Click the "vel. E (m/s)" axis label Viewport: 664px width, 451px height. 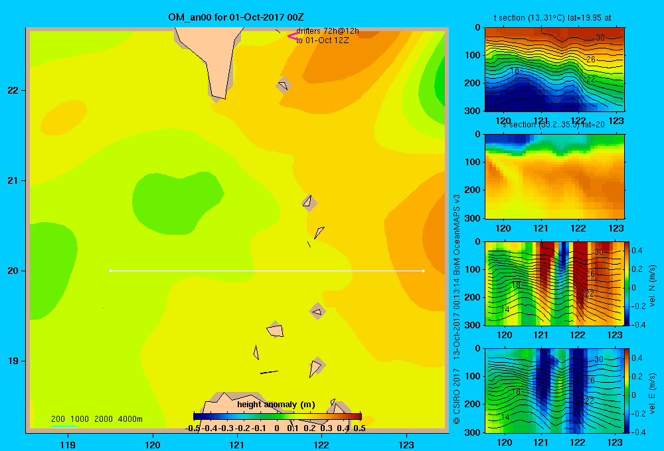[652, 393]
